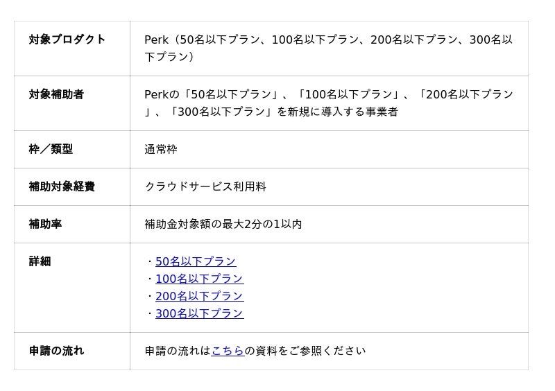Click the 申請の流れ header cell
Image resolution: width=555 pixels, height=391 pixels.
pos(56,351)
